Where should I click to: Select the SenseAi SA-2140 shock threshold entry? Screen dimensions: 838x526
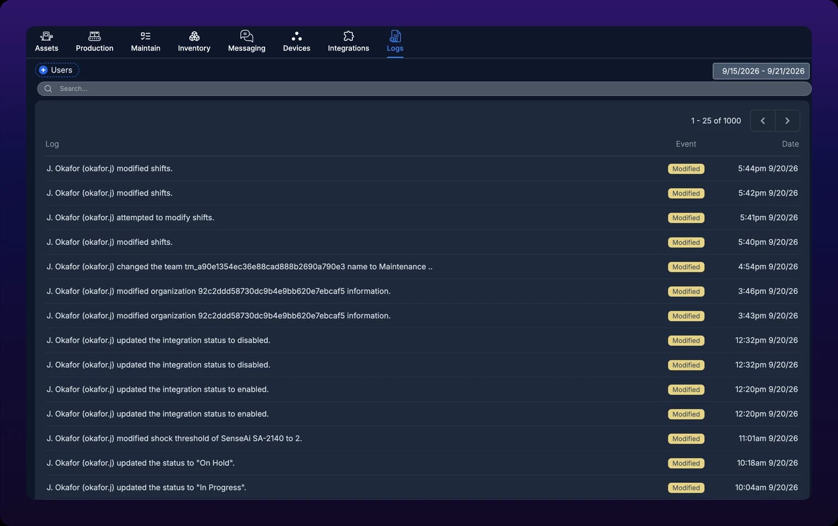pyautogui.click(x=421, y=438)
